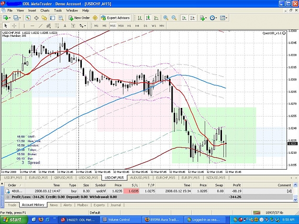Viewport: 299px width, 224px height.
Task: Open the News tab in Terminal
Action: pos(54,205)
